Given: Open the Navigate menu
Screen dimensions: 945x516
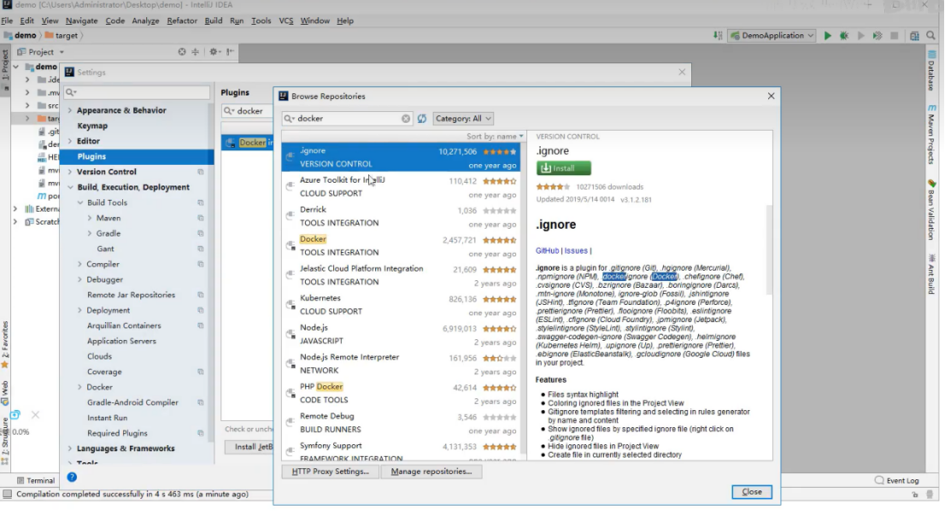Looking at the screenshot, I should [81, 21].
